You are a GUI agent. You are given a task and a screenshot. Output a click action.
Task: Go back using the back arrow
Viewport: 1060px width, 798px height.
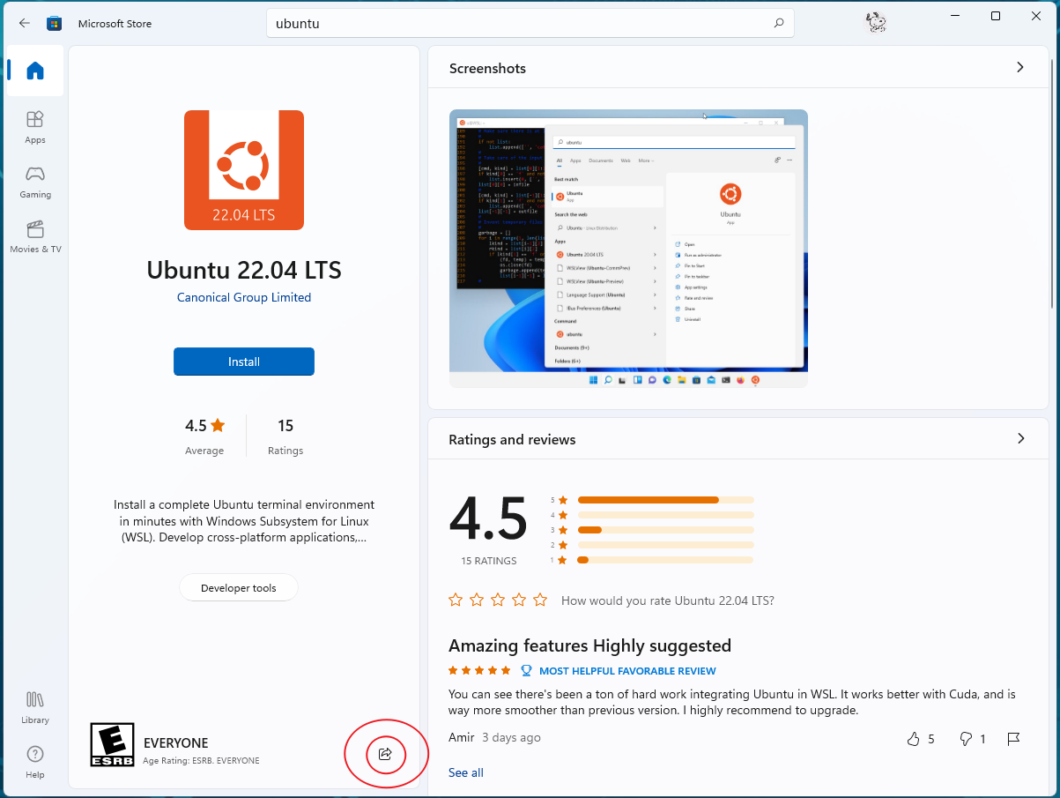[25, 24]
